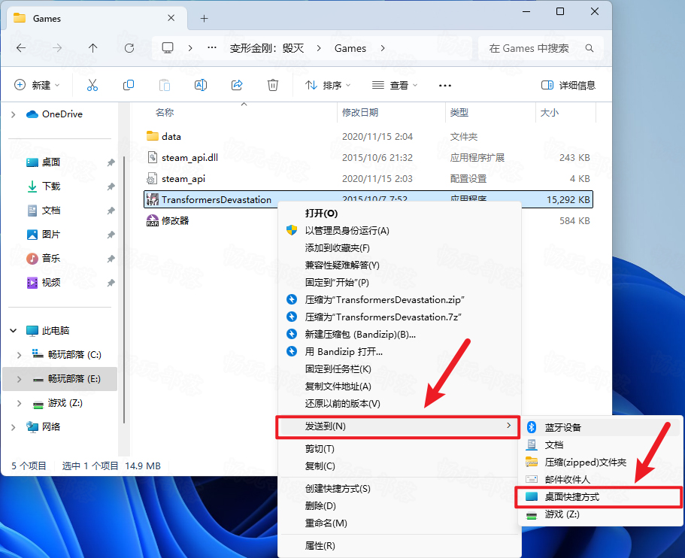
Task: Click the Games breadcrumb in address bar
Action: click(x=350, y=48)
